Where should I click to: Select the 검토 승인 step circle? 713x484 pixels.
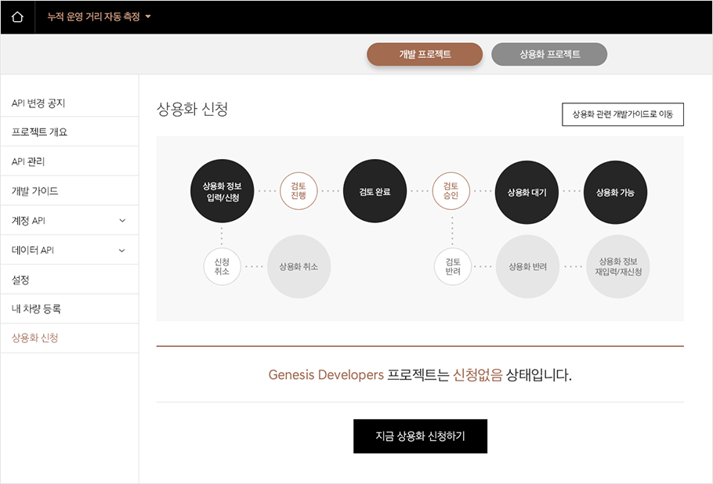[451, 192]
